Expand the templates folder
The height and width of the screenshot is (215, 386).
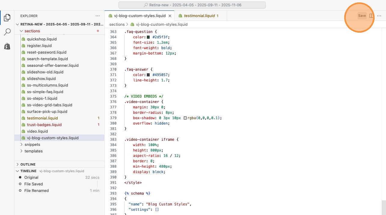(x=33, y=151)
